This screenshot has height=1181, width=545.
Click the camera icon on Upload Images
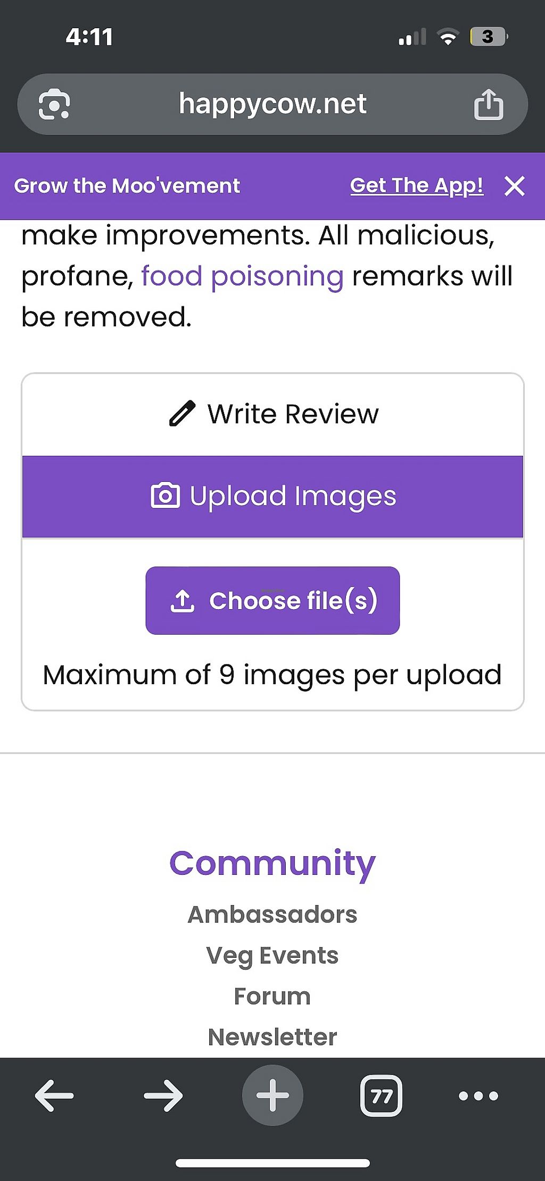pyautogui.click(x=165, y=496)
